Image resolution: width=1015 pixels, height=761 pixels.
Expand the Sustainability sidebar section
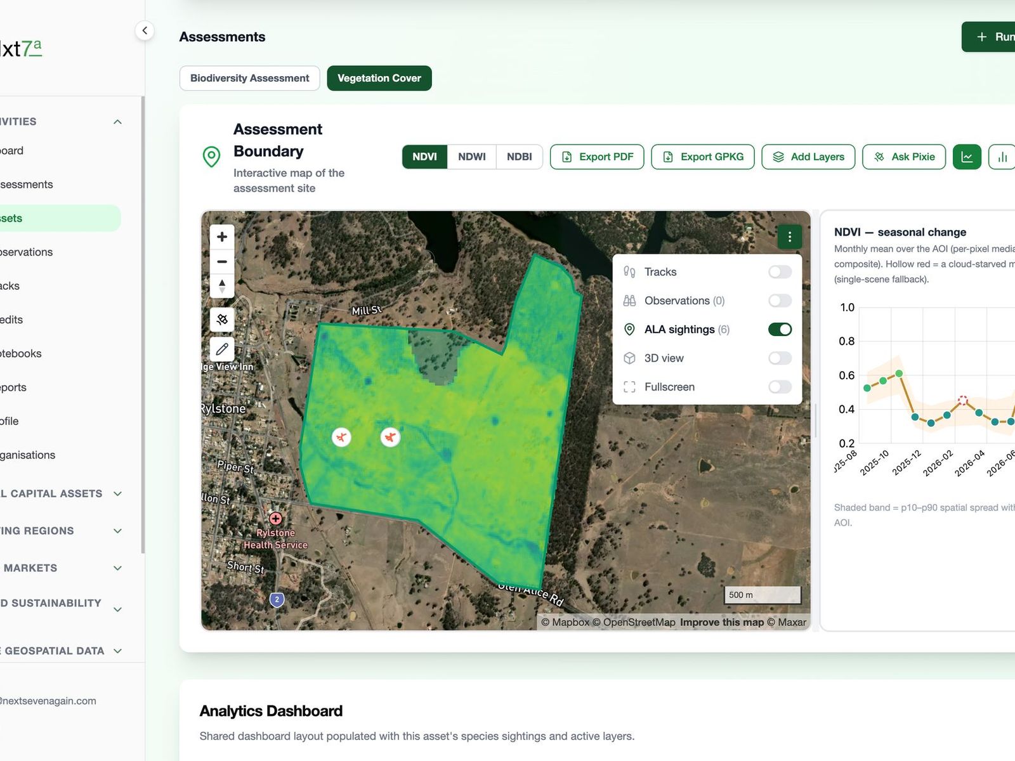pyautogui.click(x=117, y=609)
